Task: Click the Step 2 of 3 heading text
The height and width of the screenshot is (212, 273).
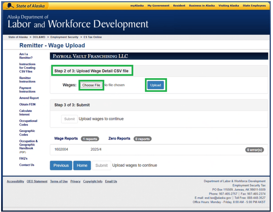Action: pos(91,71)
